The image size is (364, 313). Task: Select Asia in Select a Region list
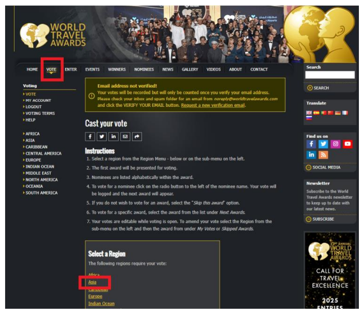(x=92, y=282)
